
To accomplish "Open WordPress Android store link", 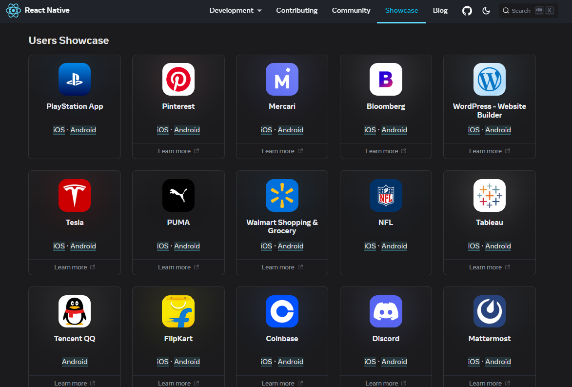I will click(x=498, y=130).
